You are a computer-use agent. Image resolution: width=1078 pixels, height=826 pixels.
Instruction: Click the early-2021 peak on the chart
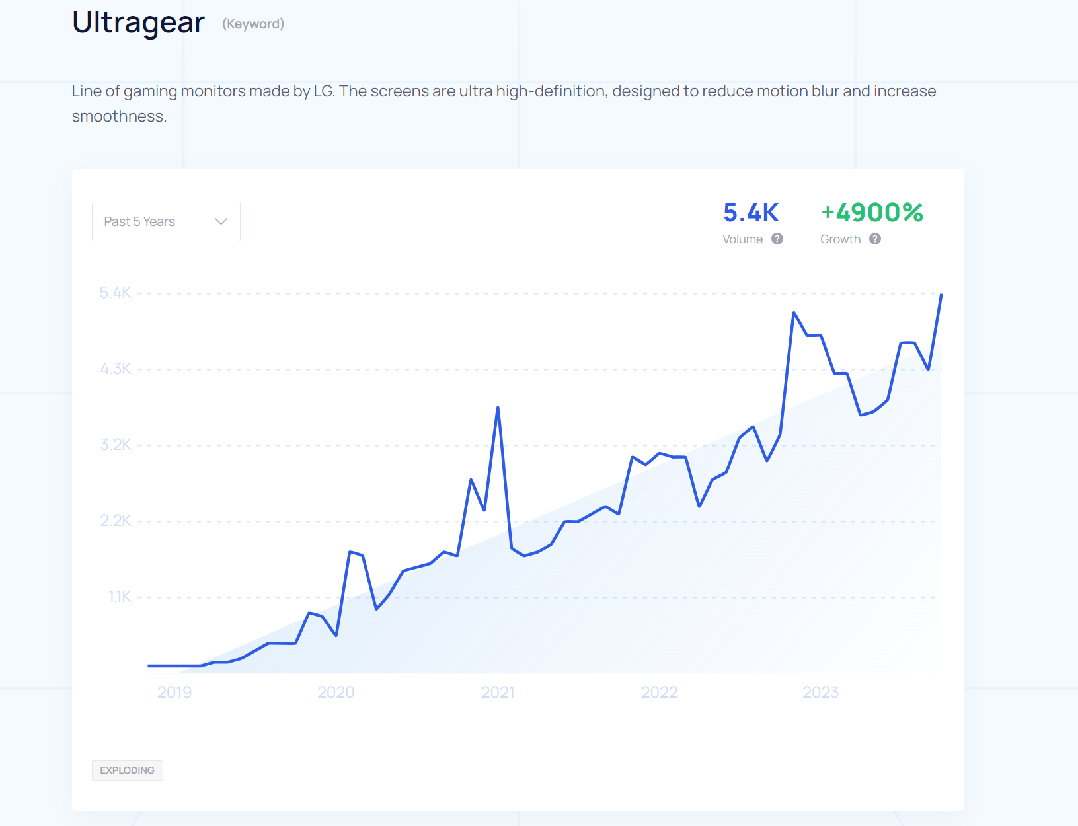[x=498, y=408]
